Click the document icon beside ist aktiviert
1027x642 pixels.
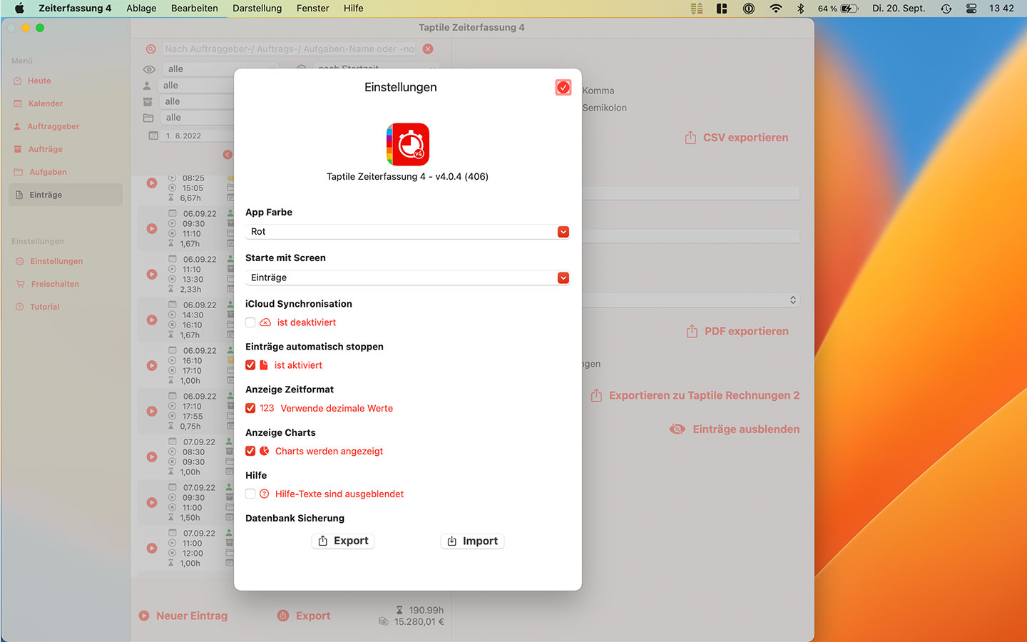click(264, 365)
